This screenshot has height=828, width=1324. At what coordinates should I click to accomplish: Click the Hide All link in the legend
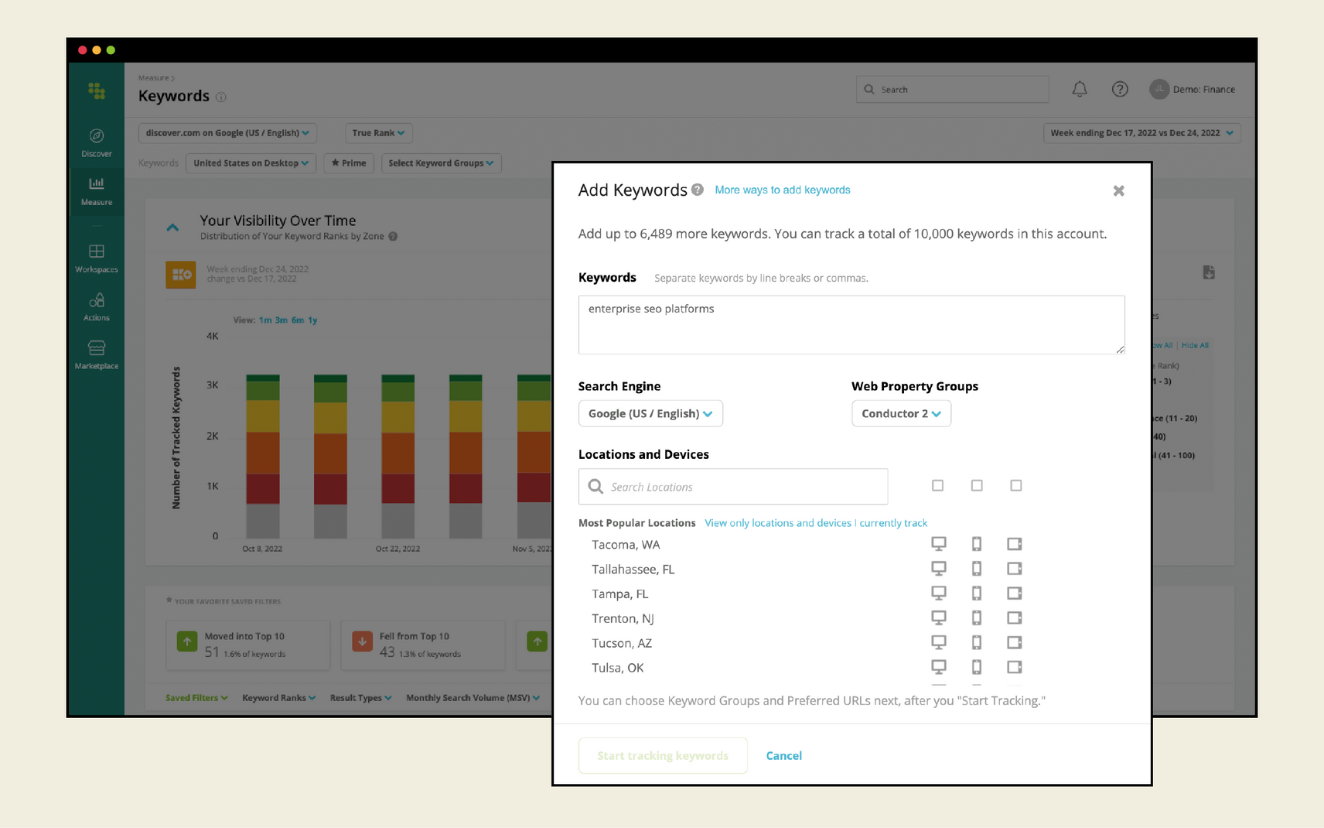(1195, 345)
